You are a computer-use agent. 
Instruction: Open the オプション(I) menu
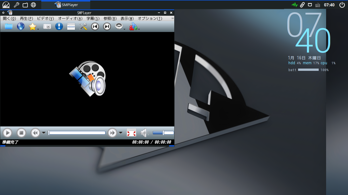(150, 19)
